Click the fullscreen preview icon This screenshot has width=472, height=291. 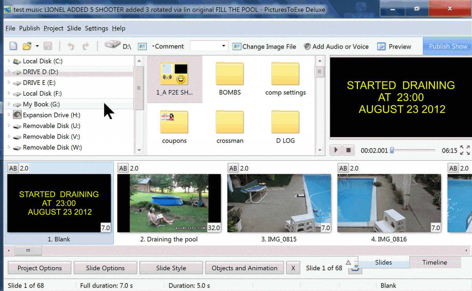pos(465,150)
